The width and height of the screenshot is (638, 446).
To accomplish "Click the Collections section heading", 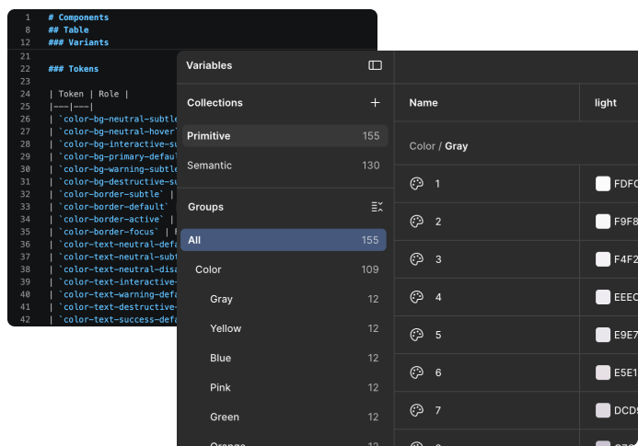I will point(215,103).
